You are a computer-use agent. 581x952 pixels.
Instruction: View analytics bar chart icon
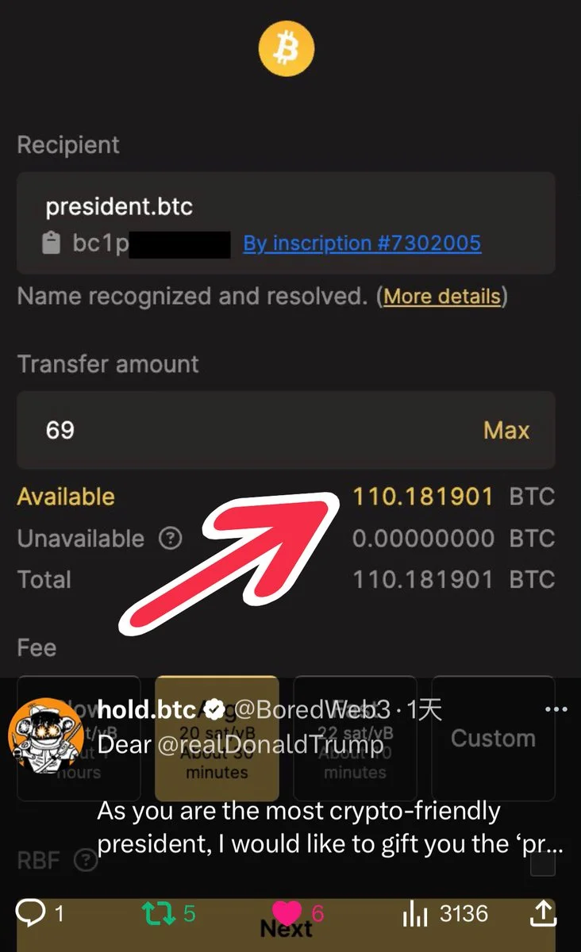(415, 915)
